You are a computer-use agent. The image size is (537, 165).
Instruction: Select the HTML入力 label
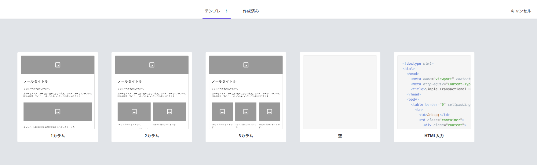434,136
